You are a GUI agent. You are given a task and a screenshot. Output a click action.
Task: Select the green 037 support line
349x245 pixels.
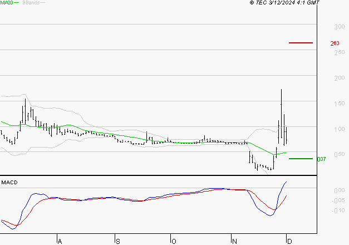pos(301,159)
